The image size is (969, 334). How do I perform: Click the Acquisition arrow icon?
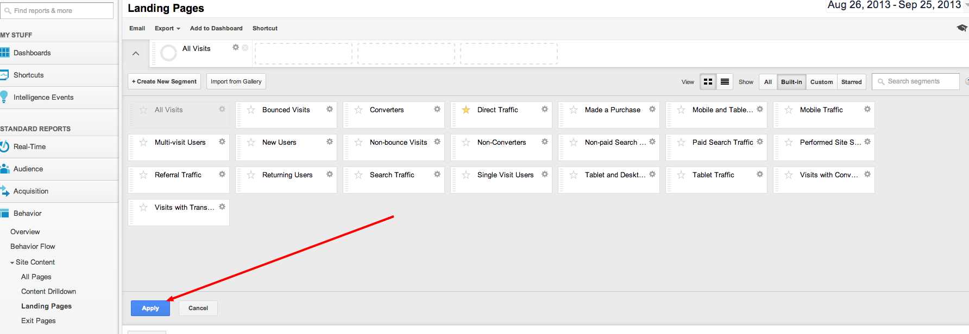click(4, 191)
